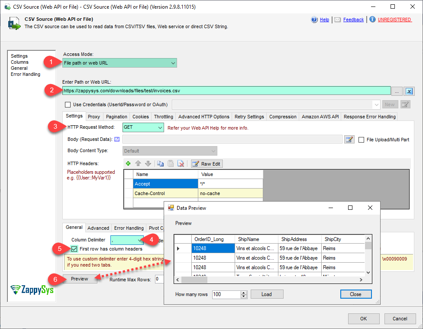Viewport: 423px width, 329px height.
Task: Move header down with the down arrow
Action: point(148,163)
